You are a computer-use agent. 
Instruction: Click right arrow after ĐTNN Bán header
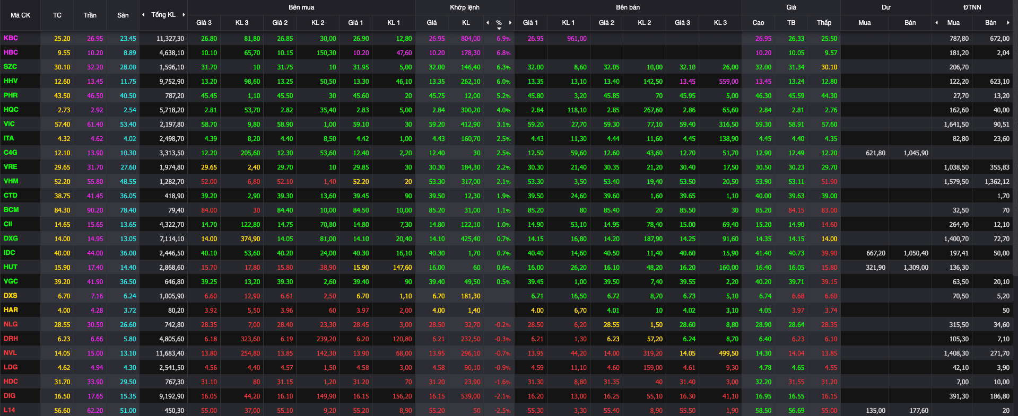(x=1008, y=23)
